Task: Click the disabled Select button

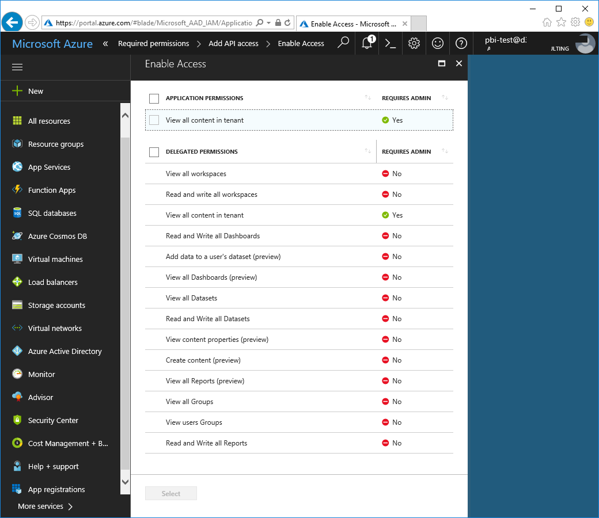Action: [170, 493]
